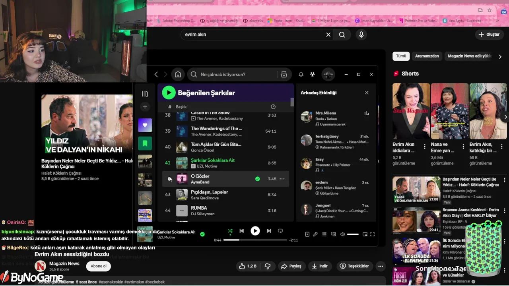The width and height of the screenshot is (509, 286).
Task: Open Spotify profile avatar menu
Action: click(x=328, y=74)
